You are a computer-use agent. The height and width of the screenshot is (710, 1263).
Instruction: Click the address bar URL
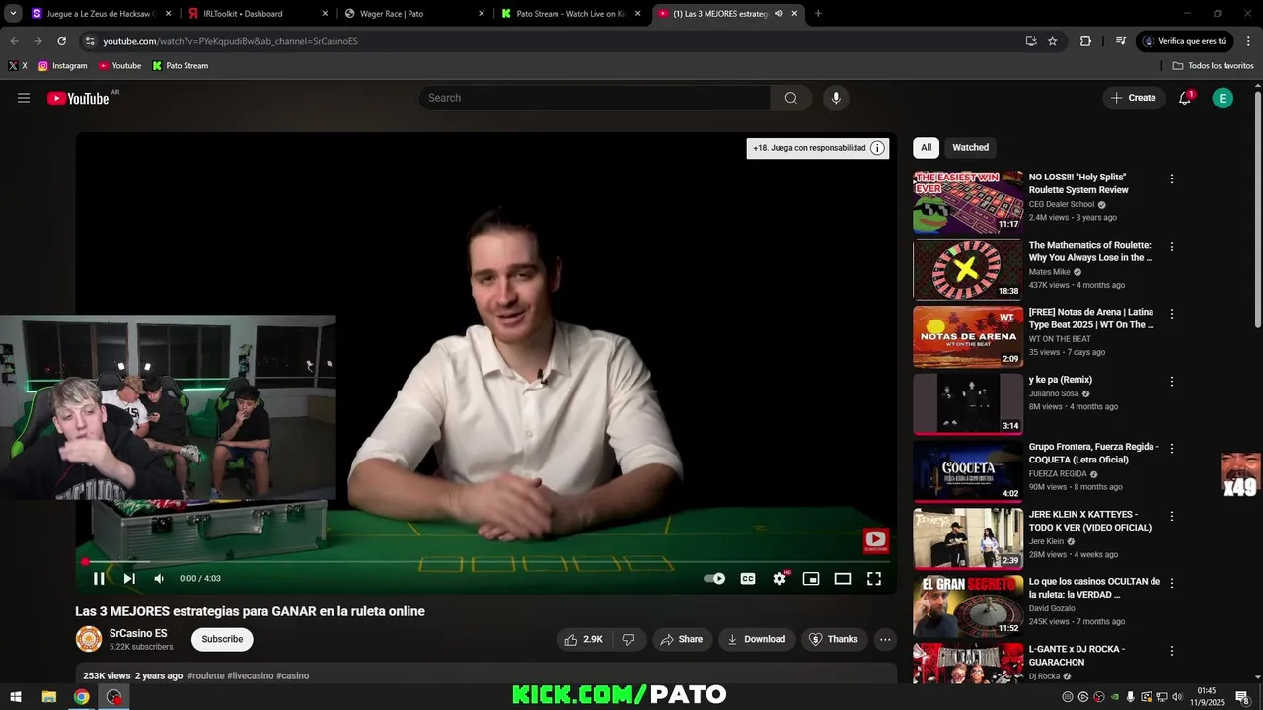pyautogui.click(x=230, y=41)
